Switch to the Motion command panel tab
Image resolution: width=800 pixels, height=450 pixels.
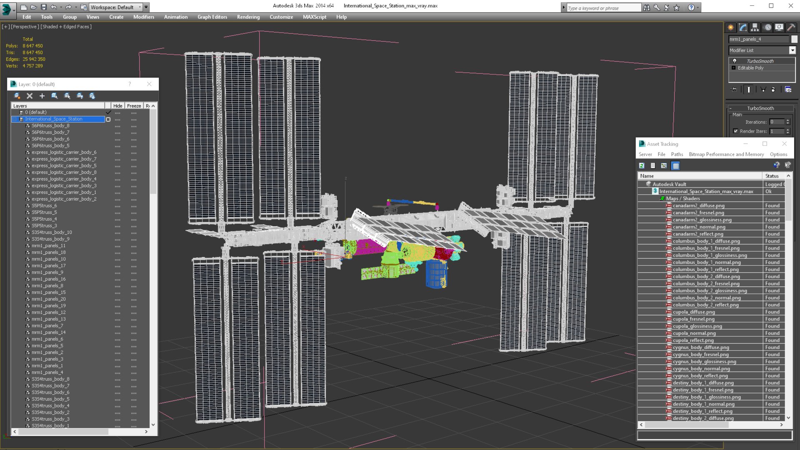point(767,27)
